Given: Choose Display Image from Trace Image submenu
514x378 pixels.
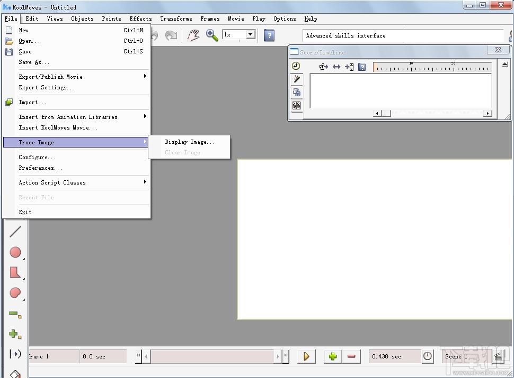Looking at the screenshot, I should [x=190, y=142].
